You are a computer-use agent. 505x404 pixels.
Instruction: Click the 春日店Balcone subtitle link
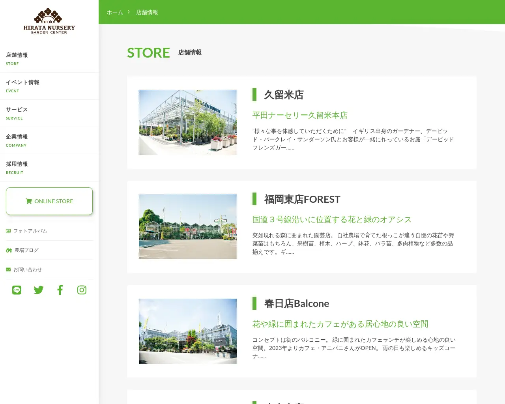(340, 324)
